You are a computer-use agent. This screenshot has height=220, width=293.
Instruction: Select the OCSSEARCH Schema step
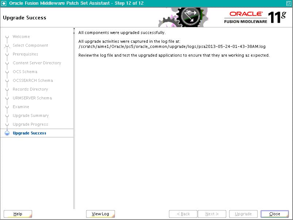pos(33,81)
